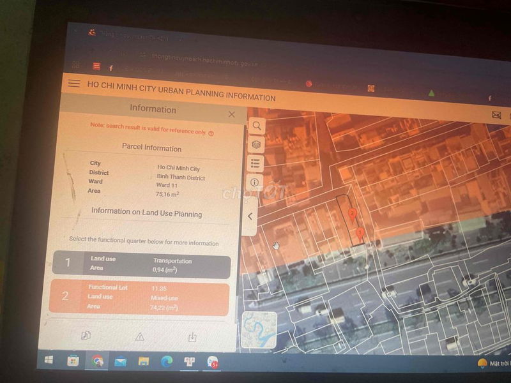Open the overview minimap thumbnail
511x383 pixels.
click(x=259, y=329)
